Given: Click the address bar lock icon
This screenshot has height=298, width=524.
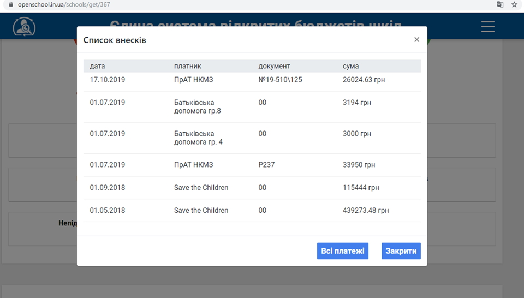Looking at the screenshot, I should [x=10, y=4].
